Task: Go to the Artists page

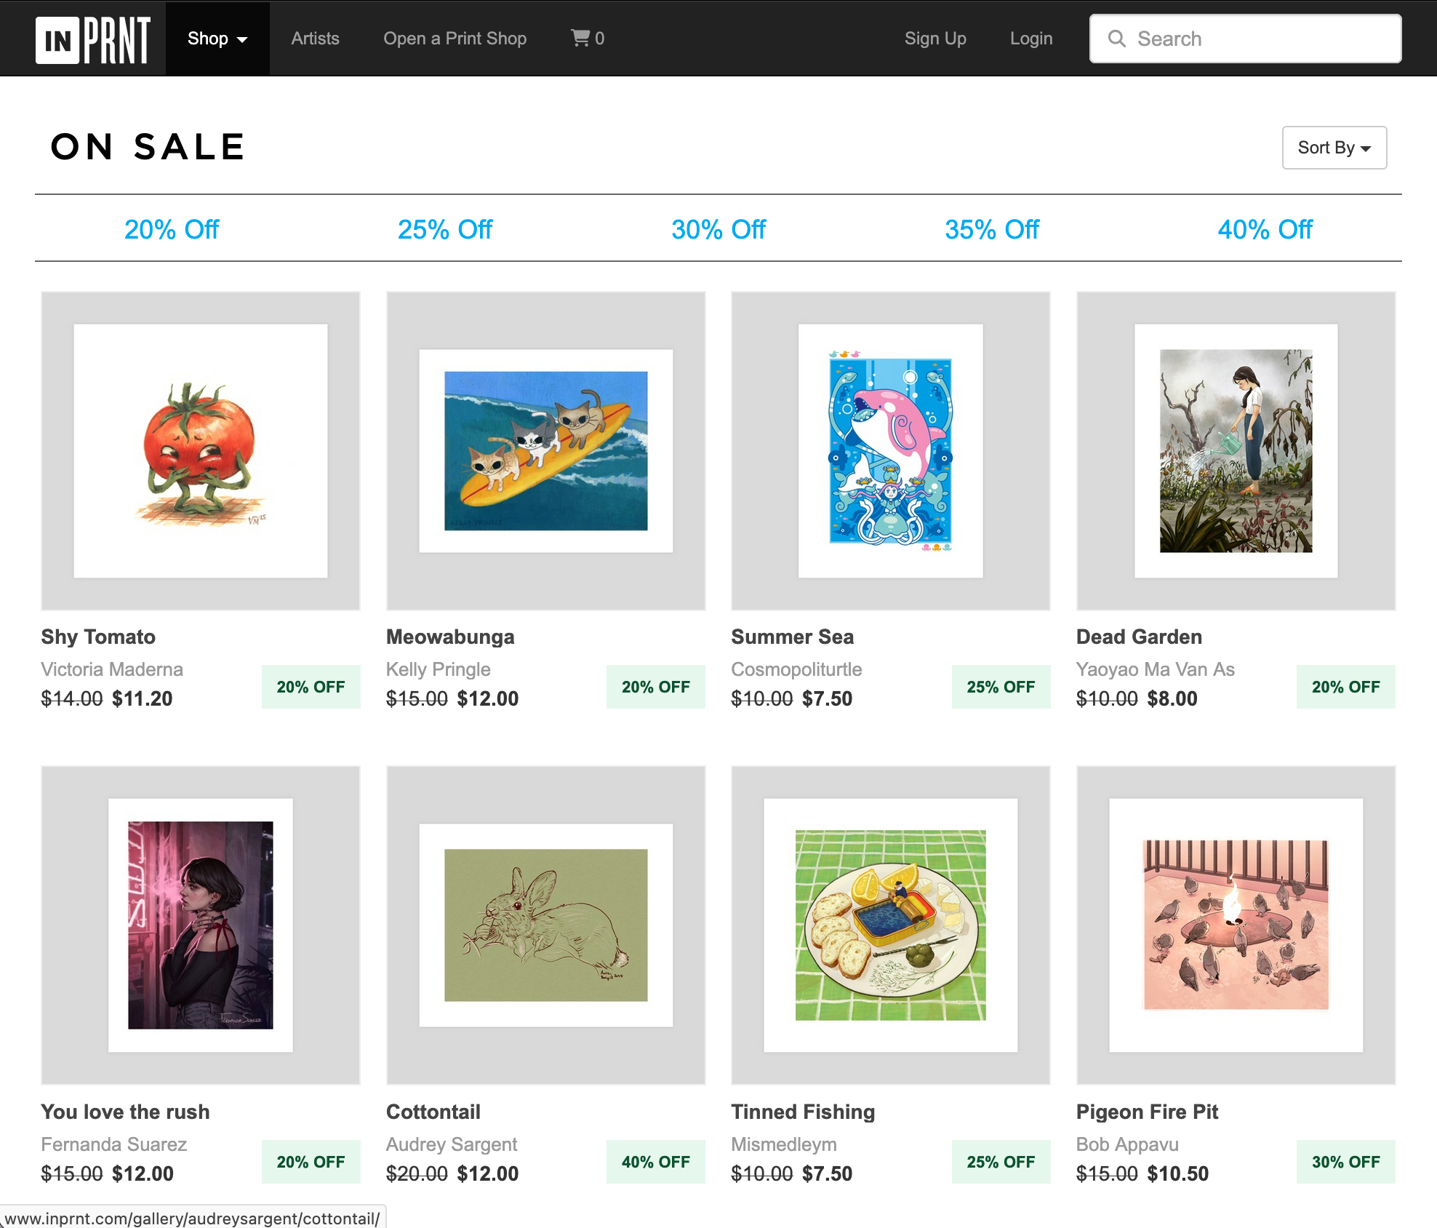Action: point(315,39)
